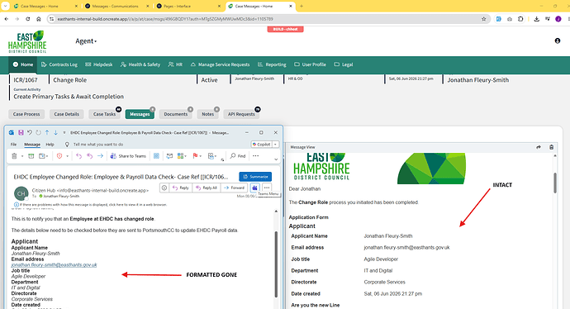This screenshot has height=309, width=570.
Task: Open HR in the navigation bar
Action: (x=175, y=64)
